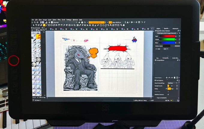Screen dimensions: 204x129
Task: Click the Red channel slider
Action: click(x=167, y=36)
